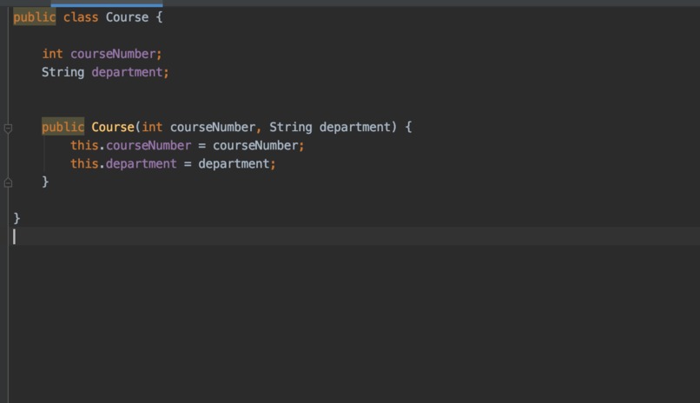Click the highlighted public keyword on class line
The width and height of the screenshot is (700, 403).
pos(35,17)
